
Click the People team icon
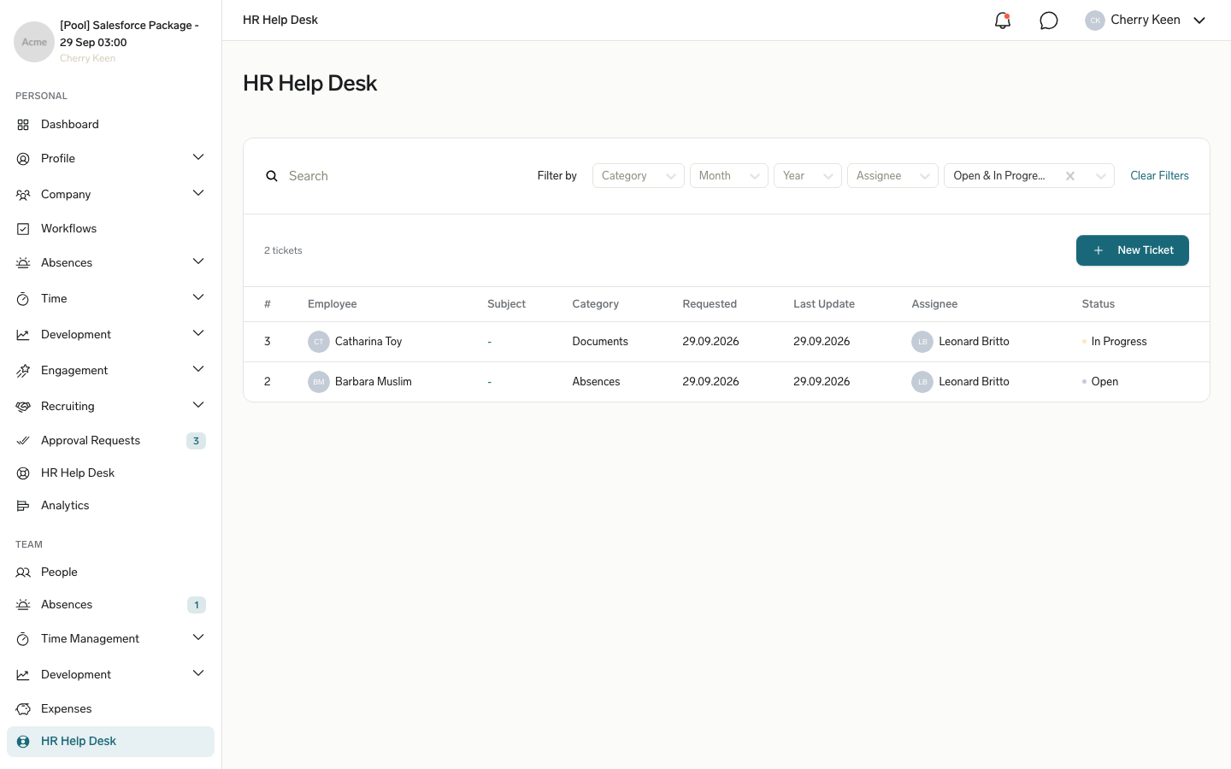[x=23, y=572]
